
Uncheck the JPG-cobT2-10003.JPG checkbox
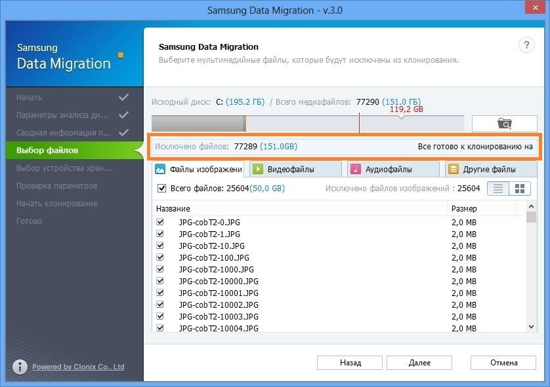(x=160, y=316)
